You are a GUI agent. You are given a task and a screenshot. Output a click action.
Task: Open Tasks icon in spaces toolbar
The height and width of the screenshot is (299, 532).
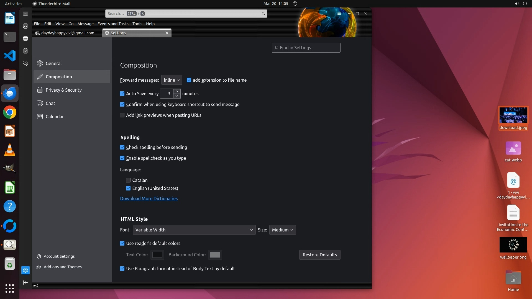click(x=25, y=51)
